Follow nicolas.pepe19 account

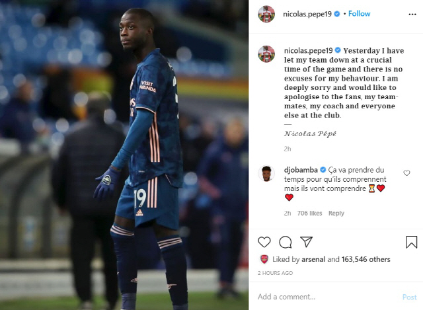pyautogui.click(x=359, y=14)
